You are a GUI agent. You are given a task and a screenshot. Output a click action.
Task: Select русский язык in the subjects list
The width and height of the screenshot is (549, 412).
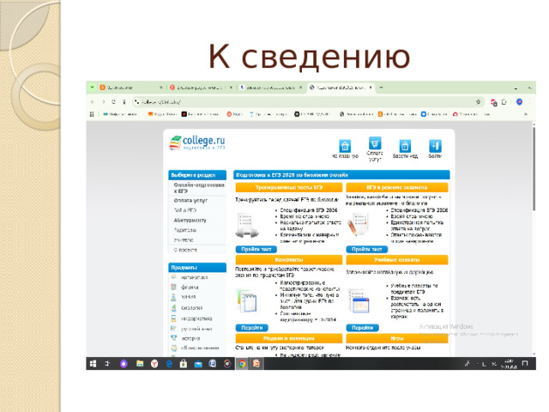click(x=196, y=329)
